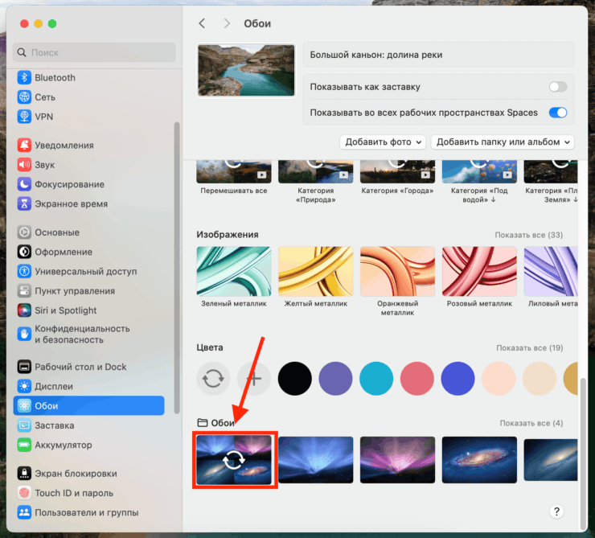The width and height of the screenshot is (595, 538).
Task: Select 'Дисплеи' in the sidebar
Action: [x=55, y=386]
